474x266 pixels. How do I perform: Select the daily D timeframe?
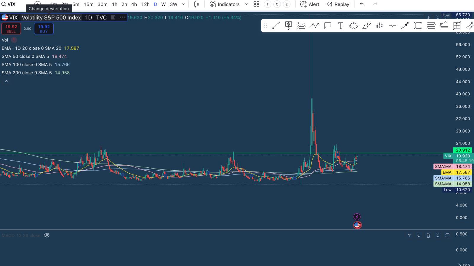(155, 4)
